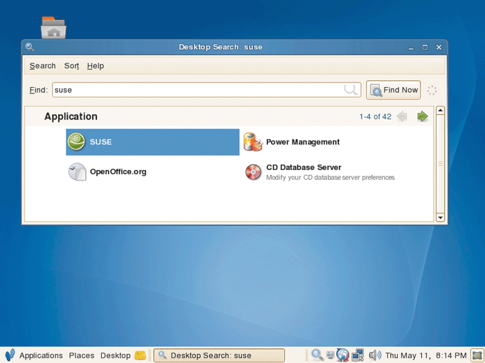Viewport: 485px width, 363px height.
Task: Click the greyed previous results arrow
Action: pyautogui.click(x=402, y=116)
